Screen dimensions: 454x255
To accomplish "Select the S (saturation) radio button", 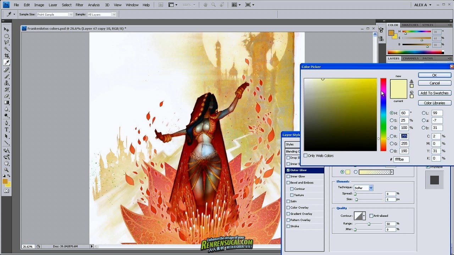I will (x=392, y=120).
